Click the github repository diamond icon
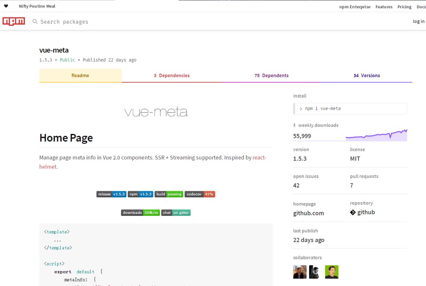 353,212
